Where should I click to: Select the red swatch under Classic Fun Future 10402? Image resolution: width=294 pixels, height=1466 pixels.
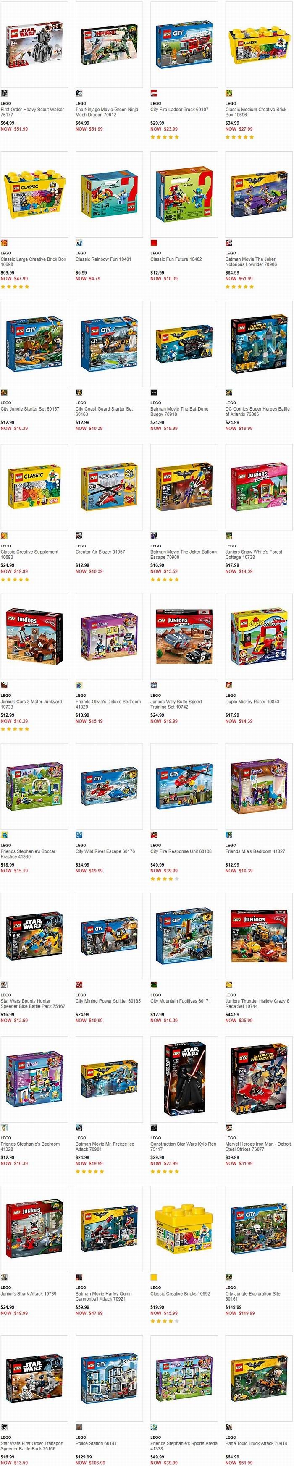click(154, 243)
